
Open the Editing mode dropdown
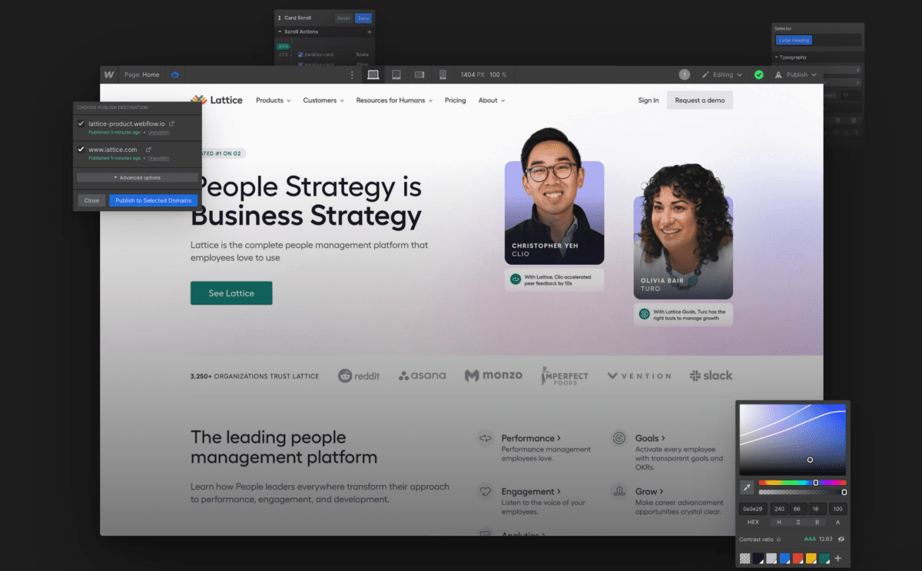click(722, 74)
